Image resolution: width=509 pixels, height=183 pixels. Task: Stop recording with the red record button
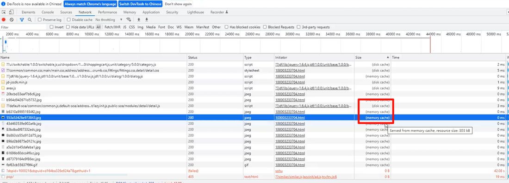pyautogui.click(x=4, y=20)
